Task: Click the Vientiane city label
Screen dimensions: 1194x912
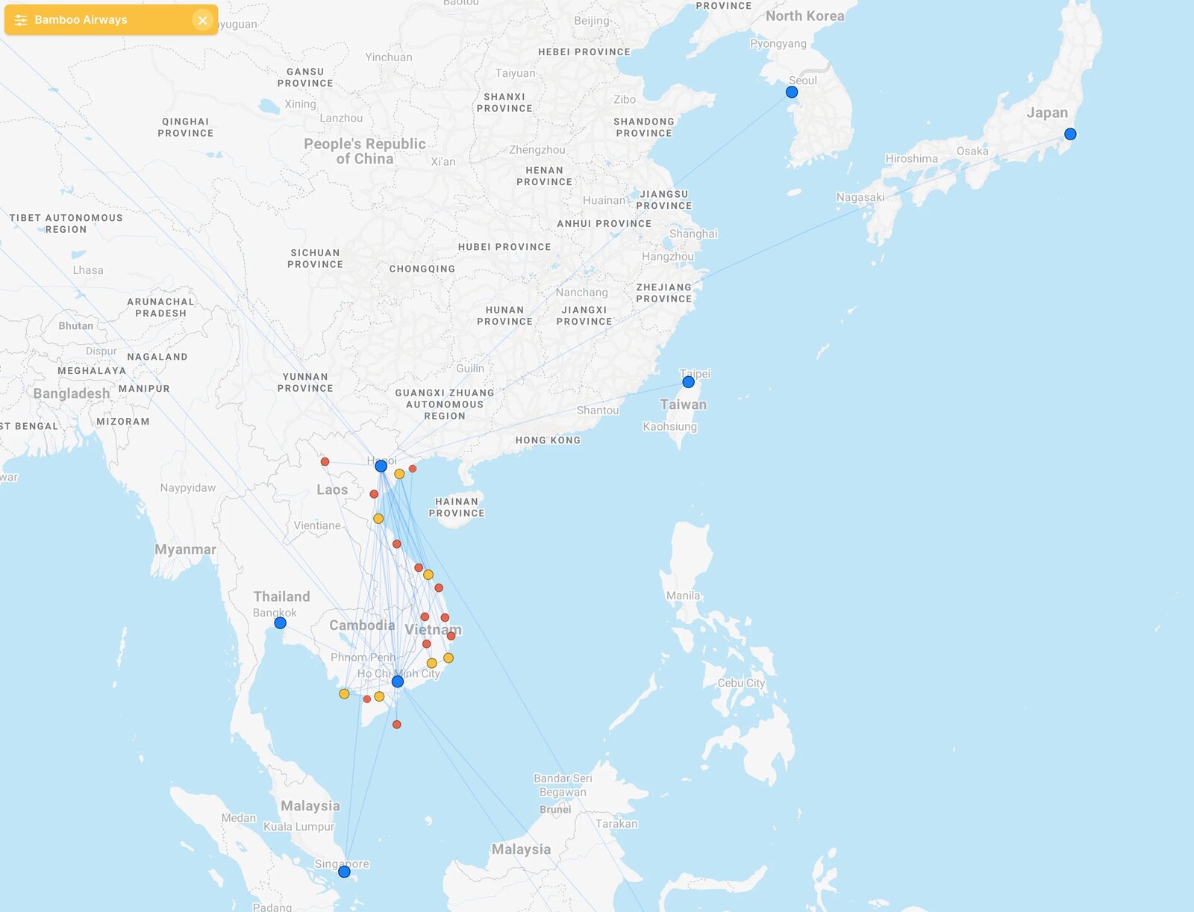Action: [x=317, y=525]
